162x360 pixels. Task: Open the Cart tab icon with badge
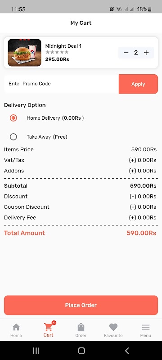[49, 326]
